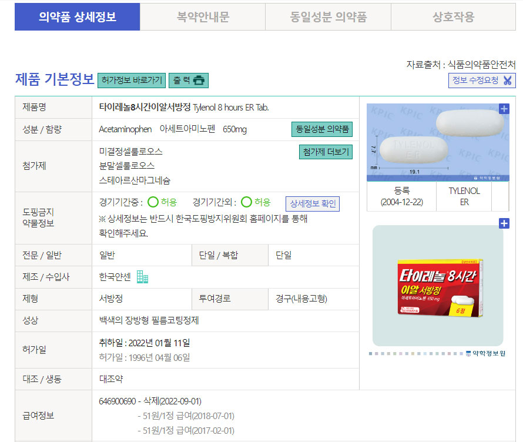Click the 백색의 장방형 필름코팅정제 description
This screenshot has width=523, height=442.
149,320
